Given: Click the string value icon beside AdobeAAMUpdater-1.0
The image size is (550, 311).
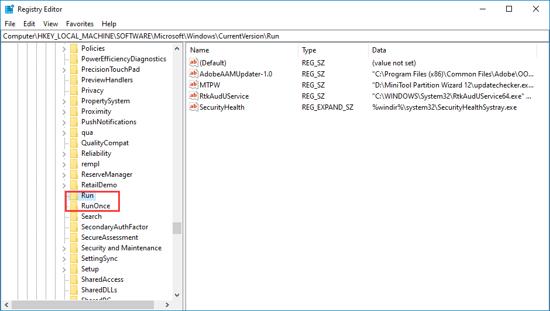Looking at the screenshot, I should click(194, 74).
